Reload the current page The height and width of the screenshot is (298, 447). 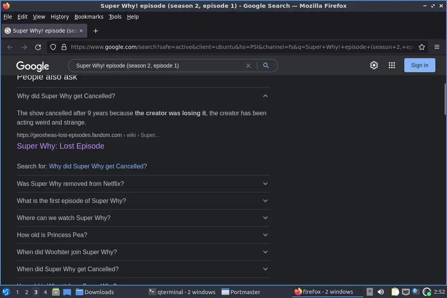(38, 47)
